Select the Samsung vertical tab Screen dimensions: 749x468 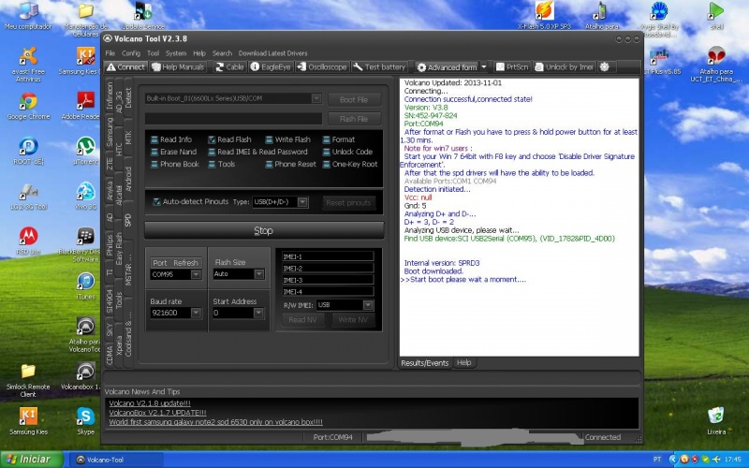(110, 132)
